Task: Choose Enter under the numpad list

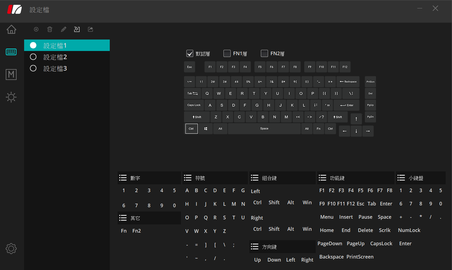Action: coord(405,243)
